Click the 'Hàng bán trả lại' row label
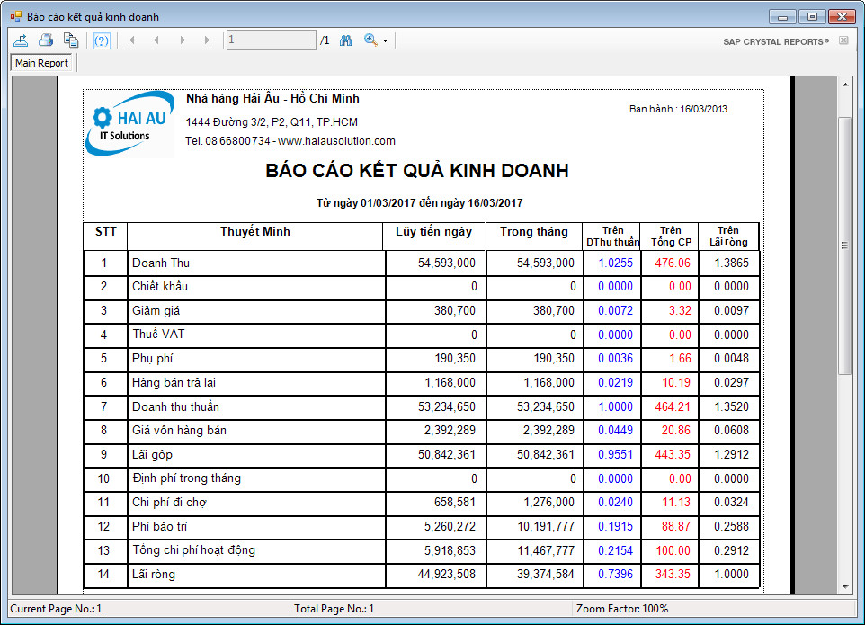The height and width of the screenshot is (625, 865). click(x=174, y=383)
